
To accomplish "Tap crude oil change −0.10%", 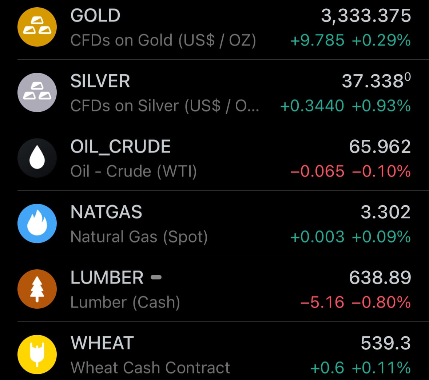I will coord(381,171).
